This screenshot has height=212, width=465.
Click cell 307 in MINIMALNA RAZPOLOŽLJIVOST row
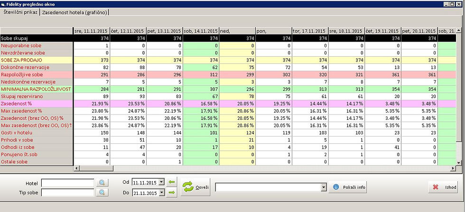(201, 89)
